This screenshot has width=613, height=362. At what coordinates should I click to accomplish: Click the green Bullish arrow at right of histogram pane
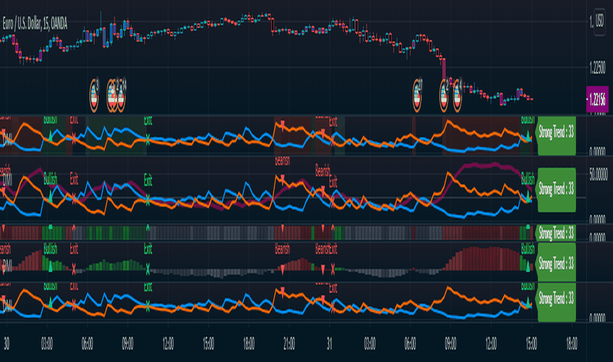pyautogui.click(x=527, y=267)
